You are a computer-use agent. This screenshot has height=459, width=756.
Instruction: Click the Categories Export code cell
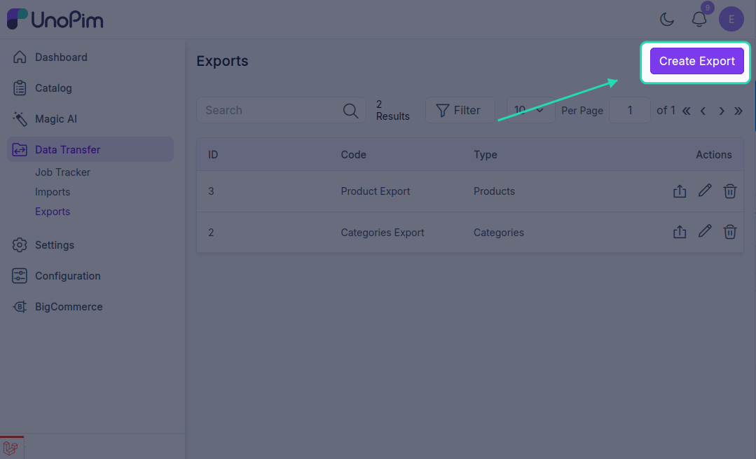coord(383,233)
